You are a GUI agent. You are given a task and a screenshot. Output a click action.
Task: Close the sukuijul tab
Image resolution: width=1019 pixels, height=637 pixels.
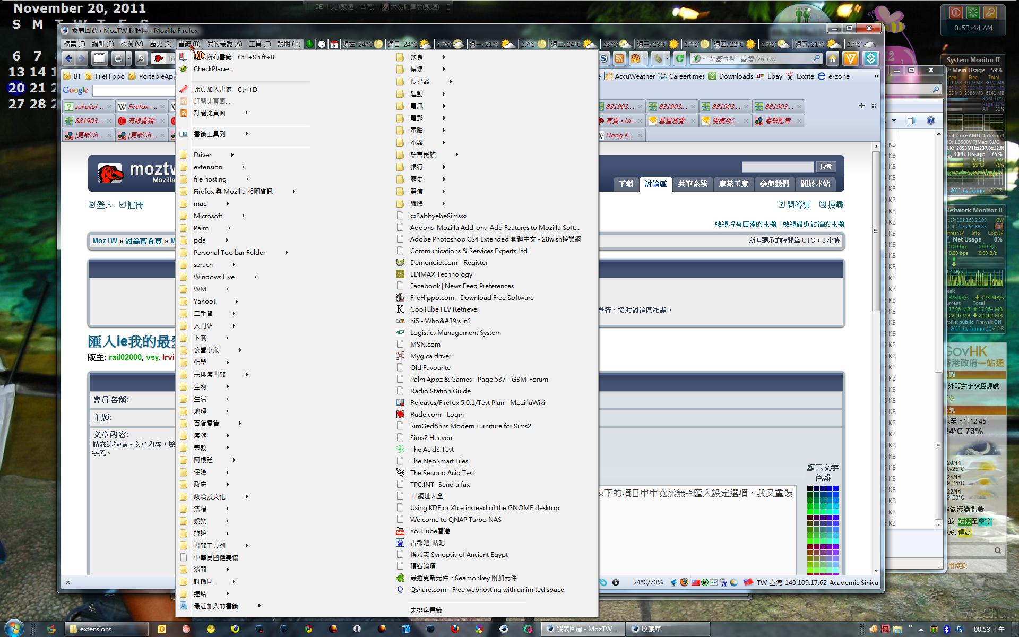point(109,106)
